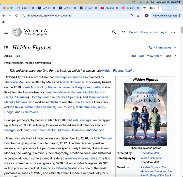183x177 pixels.
Task: Select the Article tab
Action: (8, 56)
